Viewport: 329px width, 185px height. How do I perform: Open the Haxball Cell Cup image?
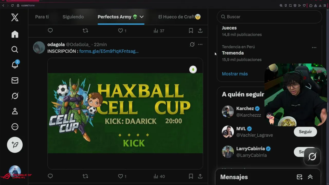point(125,113)
